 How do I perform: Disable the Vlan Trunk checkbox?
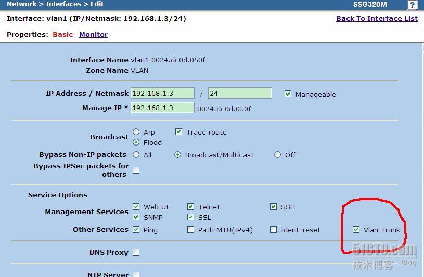tap(356, 230)
